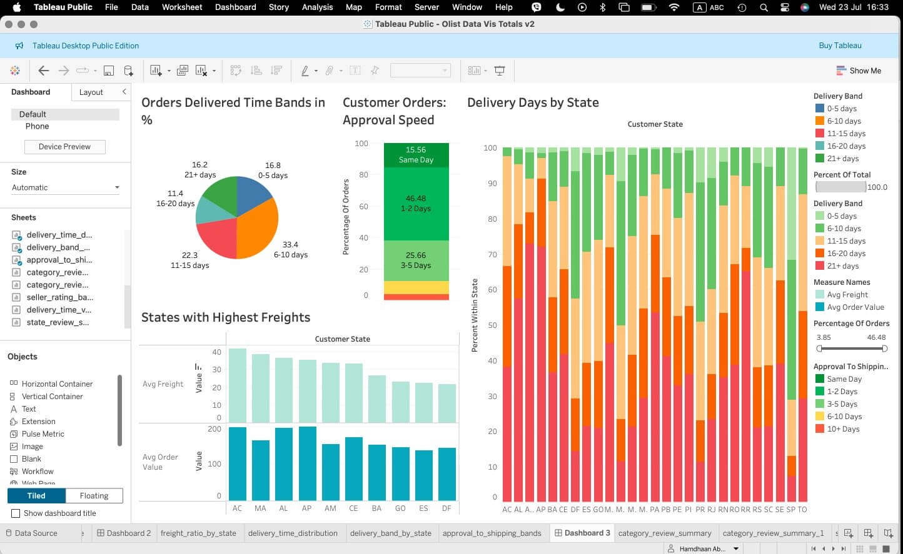Open the New Worksheet dropdown arrow

(x=169, y=71)
